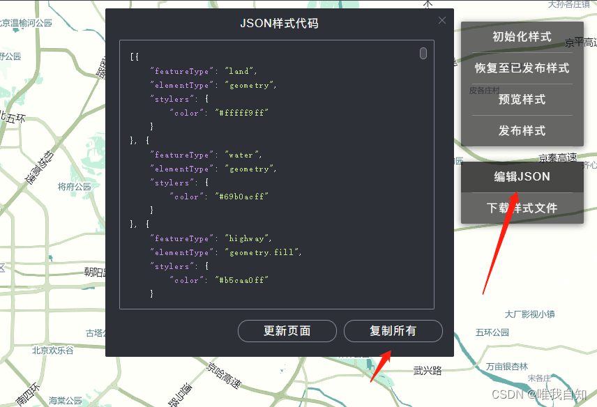Select 初始化样式 in the side menu
The image size is (597, 407).
tap(522, 37)
